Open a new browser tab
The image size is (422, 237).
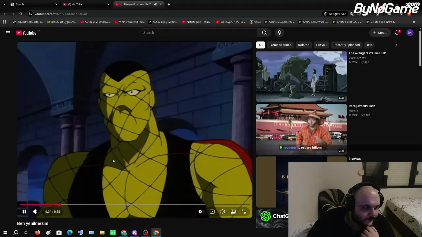[x=169, y=4]
